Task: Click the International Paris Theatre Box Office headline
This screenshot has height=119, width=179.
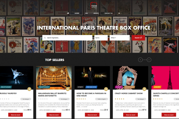Action: (x=94, y=28)
